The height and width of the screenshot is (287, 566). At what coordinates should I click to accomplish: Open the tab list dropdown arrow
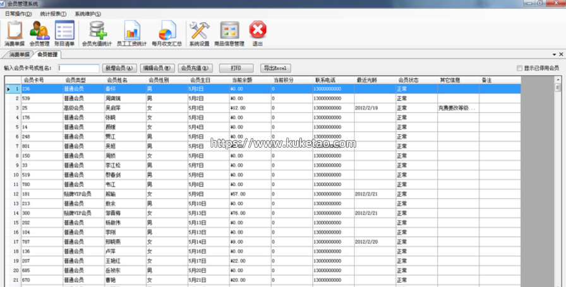coord(553,55)
